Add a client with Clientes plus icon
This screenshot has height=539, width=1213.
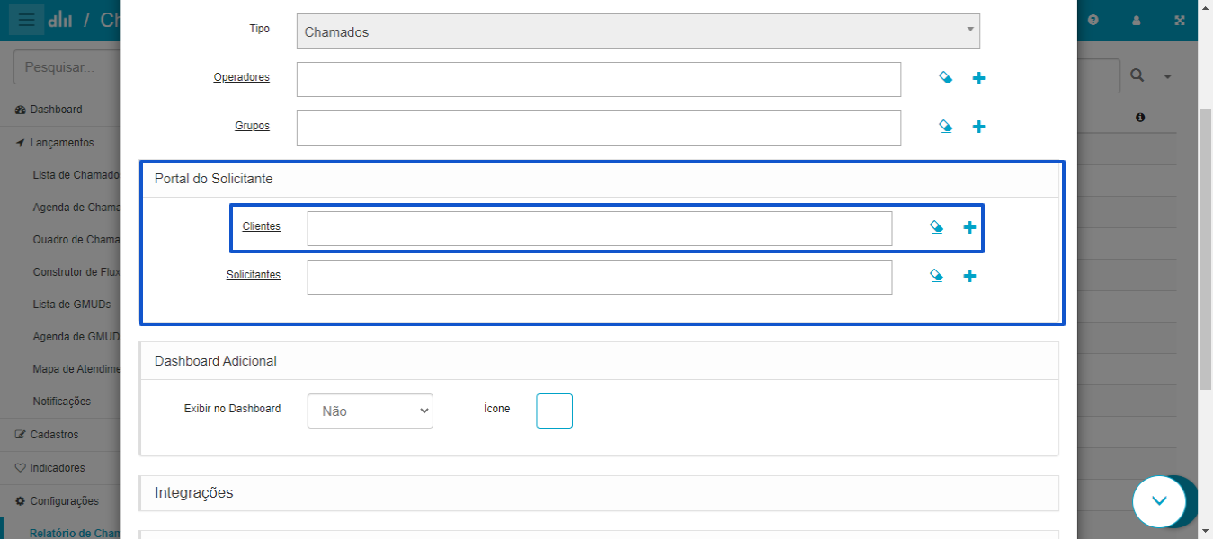click(969, 227)
